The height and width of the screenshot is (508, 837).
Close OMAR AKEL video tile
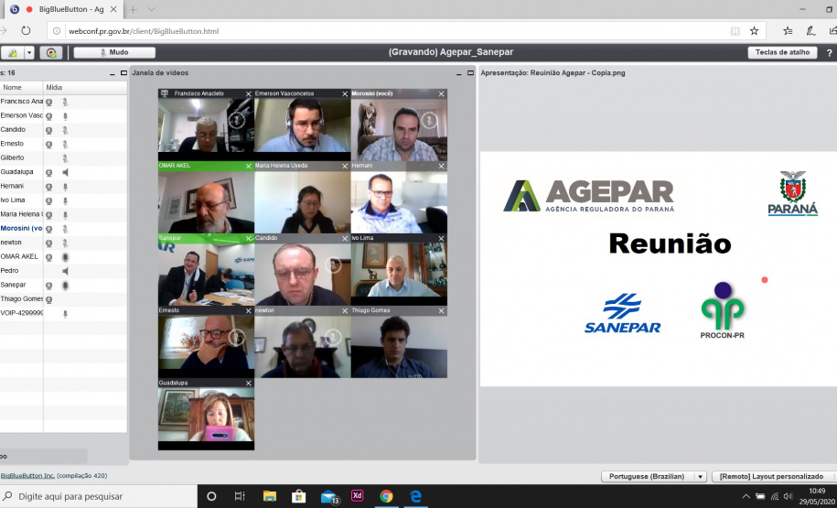(248, 166)
